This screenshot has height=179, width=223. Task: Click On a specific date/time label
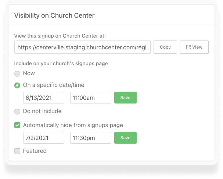pyautogui.click(x=54, y=85)
